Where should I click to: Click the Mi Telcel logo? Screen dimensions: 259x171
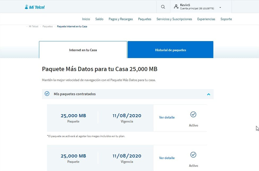[34, 7]
